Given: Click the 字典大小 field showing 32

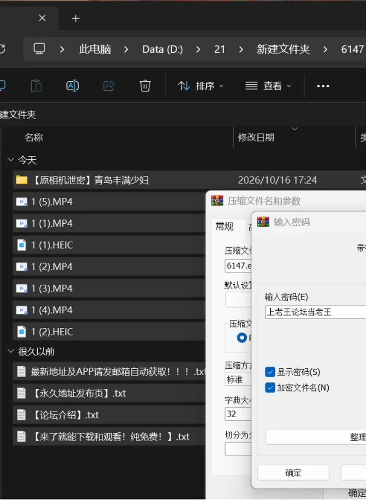Looking at the screenshot, I should 238,414.
